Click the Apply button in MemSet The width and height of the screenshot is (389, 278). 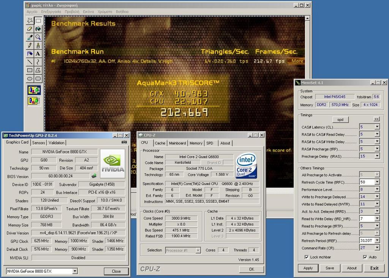[x=308, y=268]
